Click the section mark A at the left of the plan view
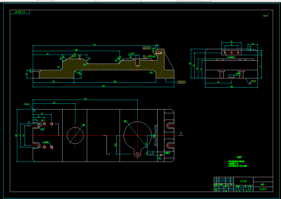The width and height of the screenshot is (281, 199). pyautogui.click(x=29, y=122)
